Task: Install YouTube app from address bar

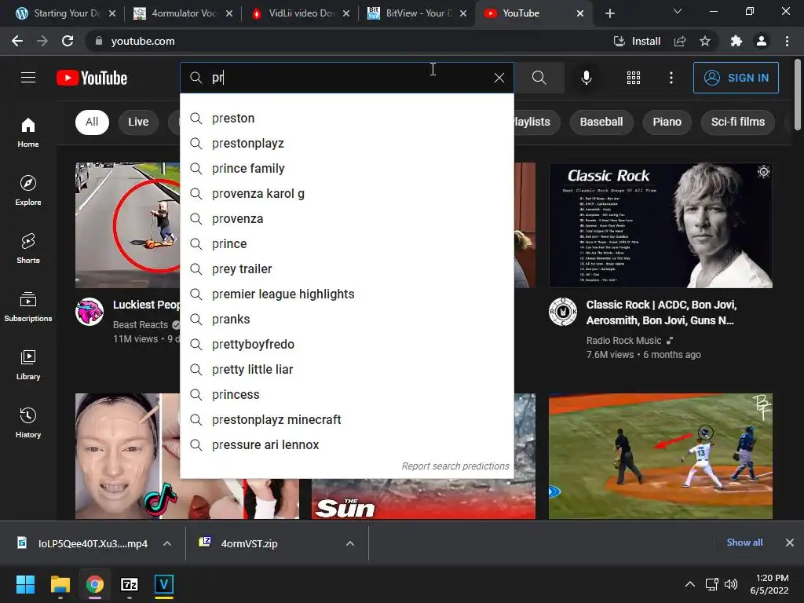Action: pos(637,41)
